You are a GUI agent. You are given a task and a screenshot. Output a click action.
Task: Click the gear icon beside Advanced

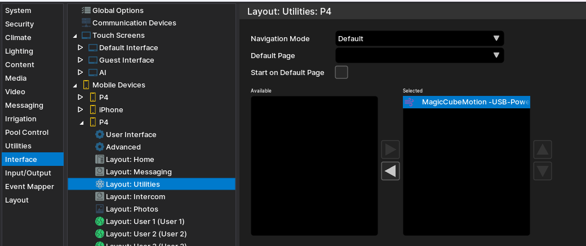(x=100, y=147)
